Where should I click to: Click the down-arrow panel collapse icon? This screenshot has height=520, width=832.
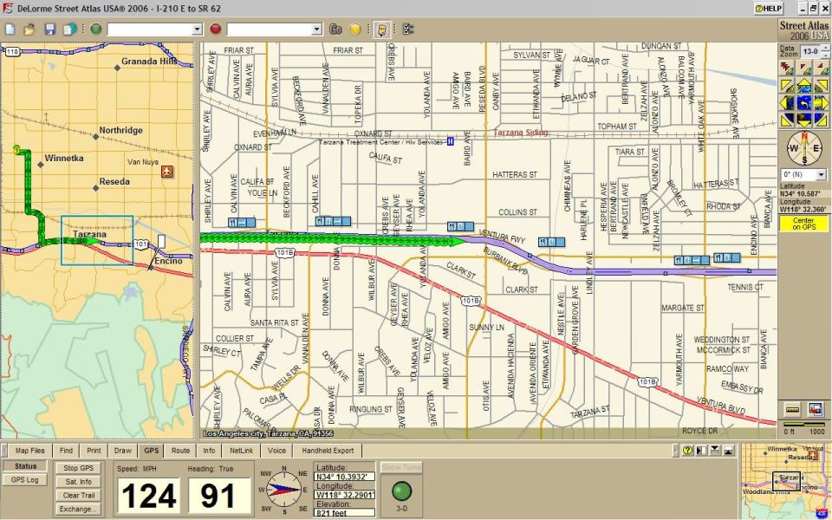(x=715, y=451)
